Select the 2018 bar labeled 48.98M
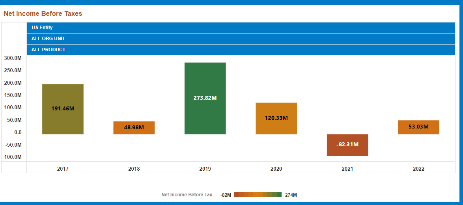463x205 pixels. pyautogui.click(x=134, y=128)
